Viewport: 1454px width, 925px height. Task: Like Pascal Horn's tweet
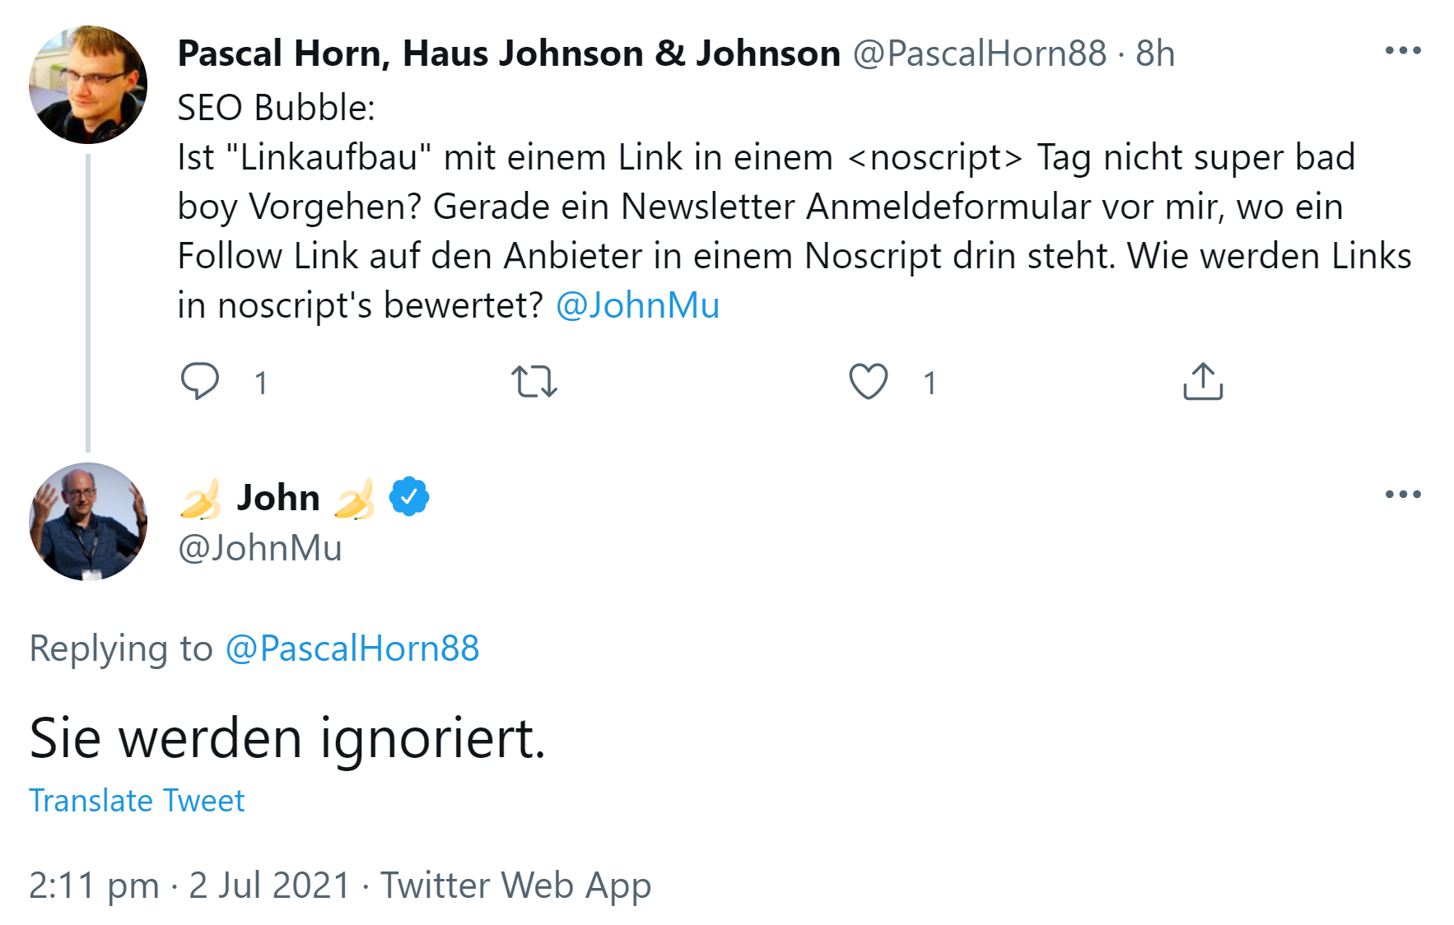[869, 380]
